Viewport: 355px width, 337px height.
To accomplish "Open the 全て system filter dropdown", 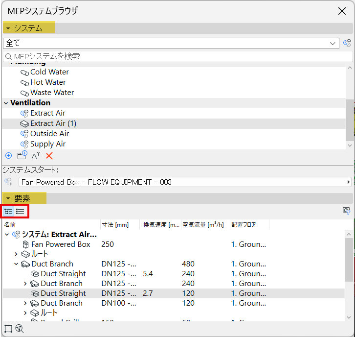I will (171, 43).
